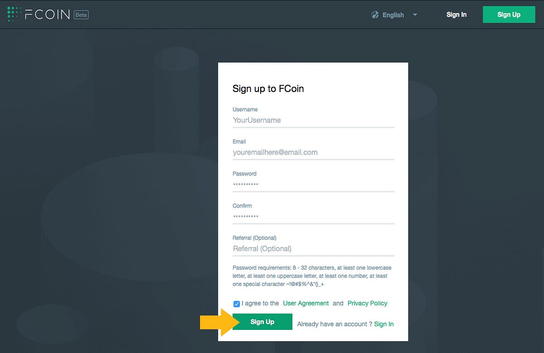Expand the dropdown arrow next to English

tap(415, 15)
